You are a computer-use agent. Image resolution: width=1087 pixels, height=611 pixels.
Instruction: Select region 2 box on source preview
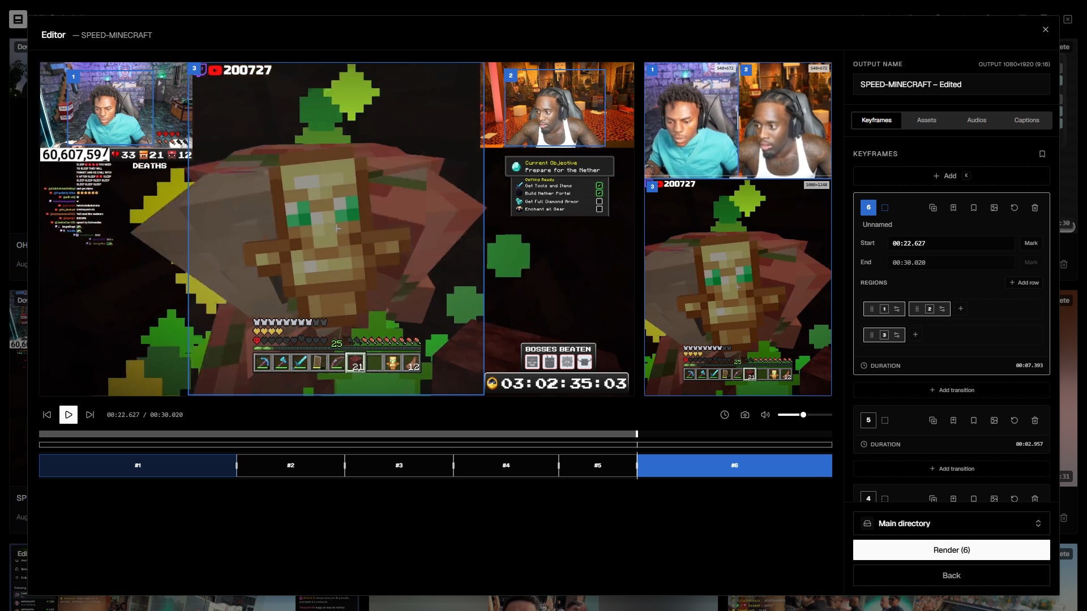click(x=555, y=107)
